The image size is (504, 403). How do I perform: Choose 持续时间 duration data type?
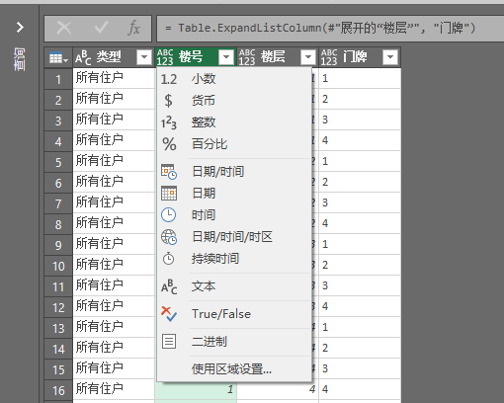(x=234, y=259)
